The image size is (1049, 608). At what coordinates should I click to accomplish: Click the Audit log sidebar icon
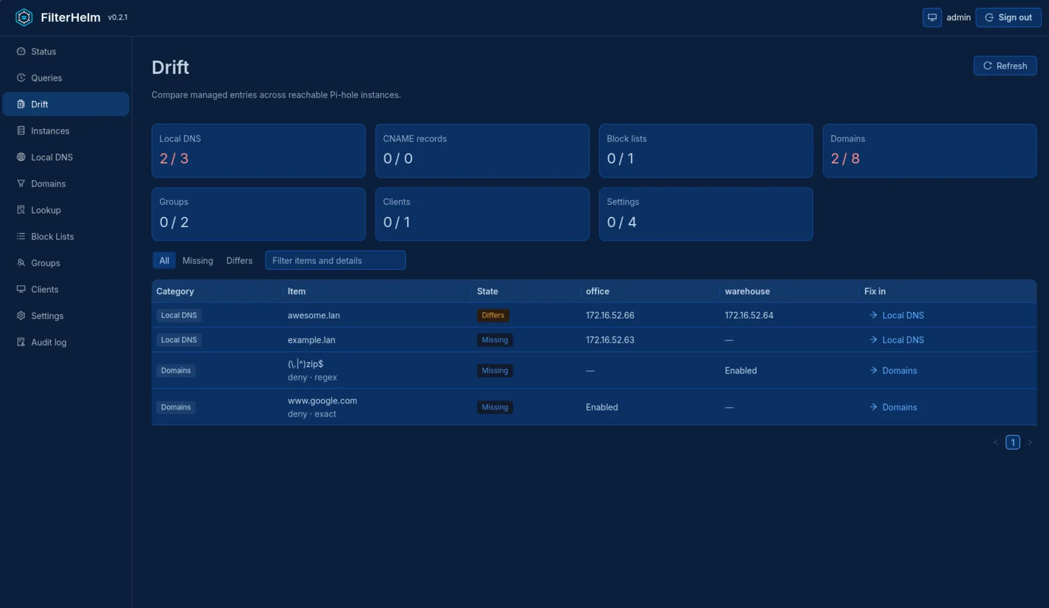point(21,342)
